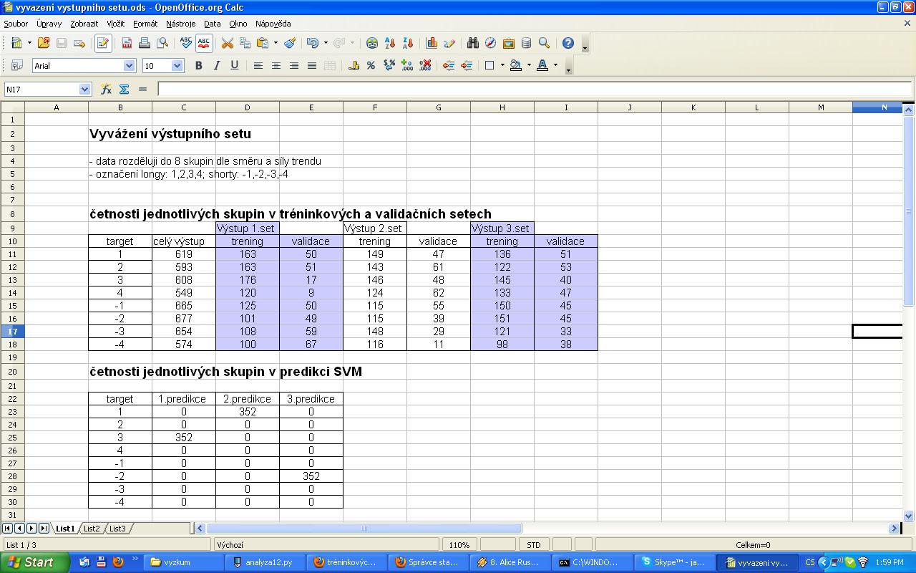
Task: Toggle italic formatting
Action: coord(216,65)
